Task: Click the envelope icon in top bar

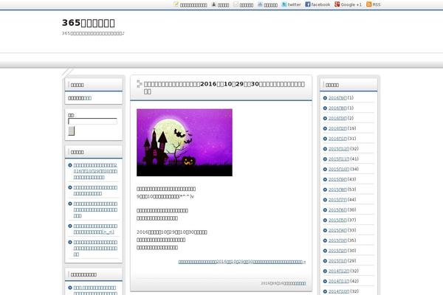Action: point(236,4)
